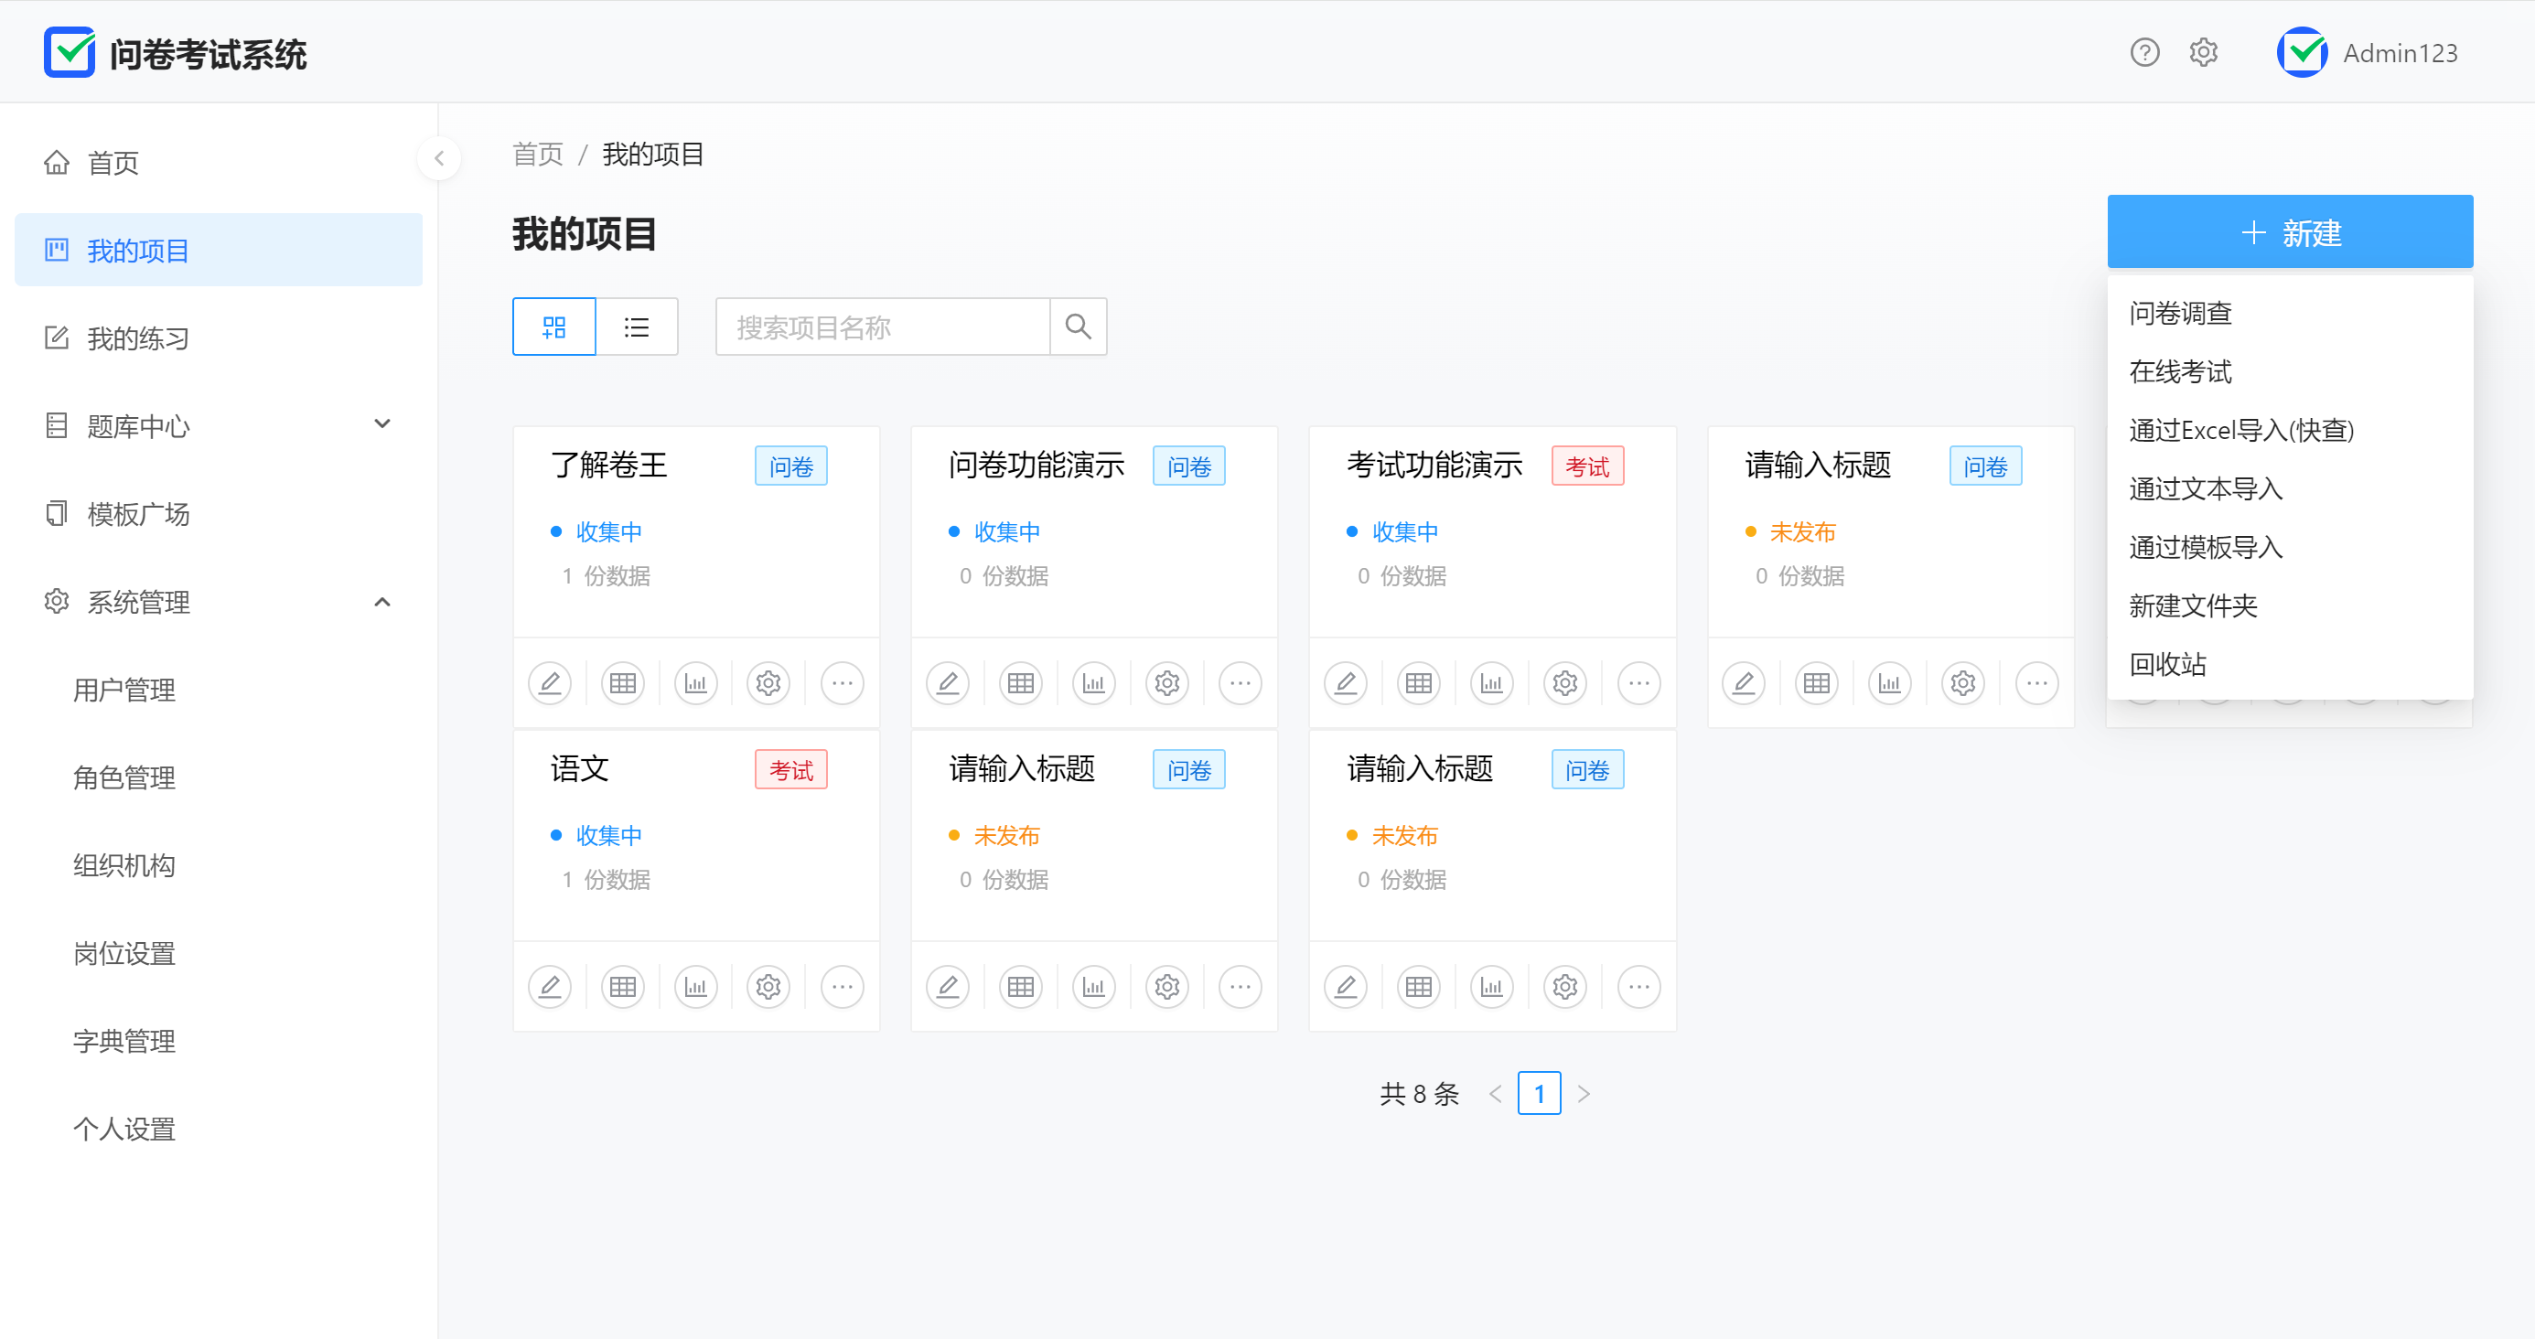Edit the 语文 exam project
2535x1339 pixels.
click(x=550, y=987)
